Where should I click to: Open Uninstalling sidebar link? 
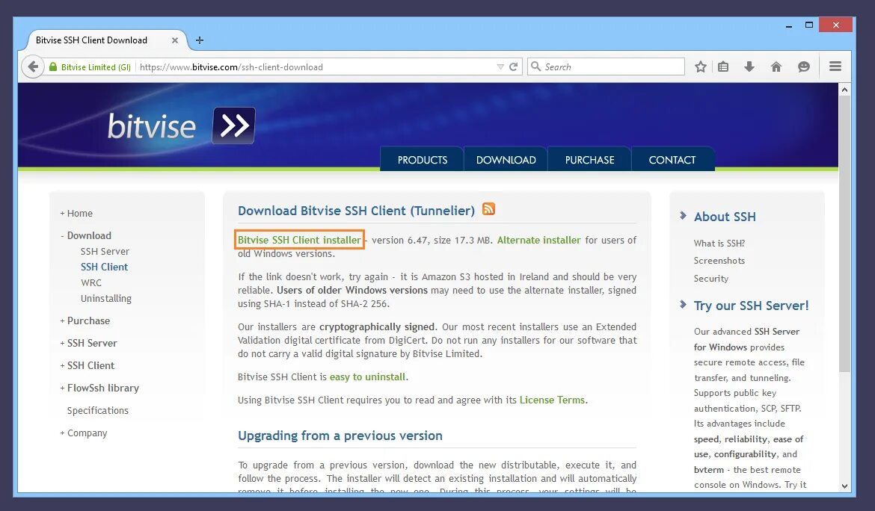pyautogui.click(x=106, y=299)
